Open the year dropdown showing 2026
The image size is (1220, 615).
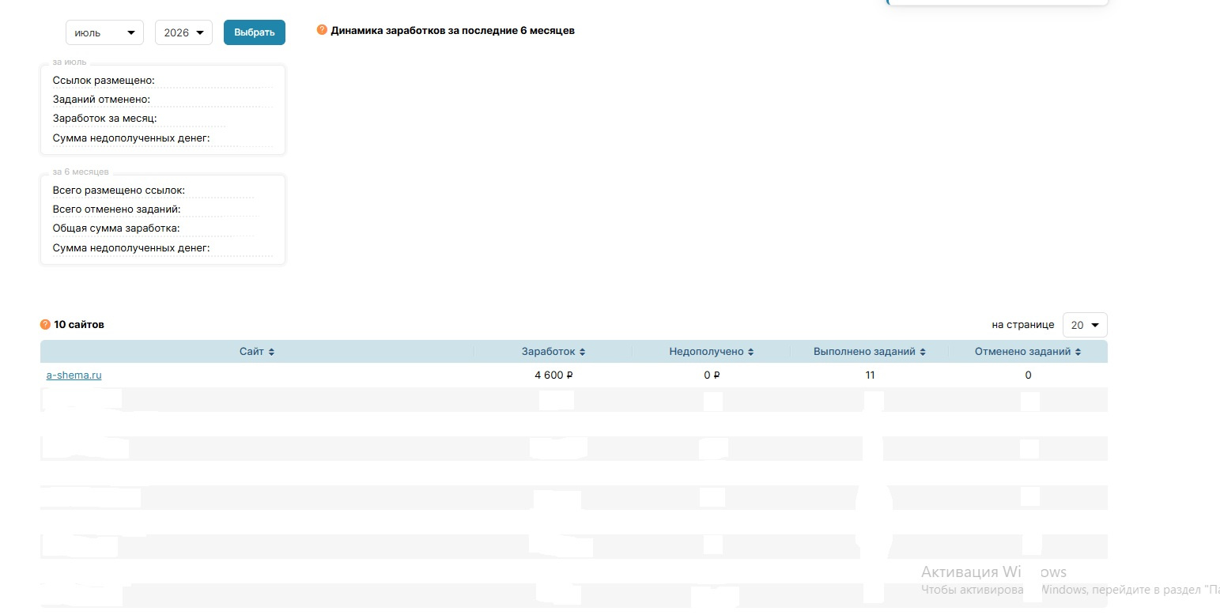coord(183,32)
